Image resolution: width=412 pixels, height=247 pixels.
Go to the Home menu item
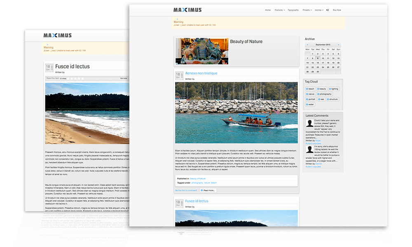click(268, 10)
